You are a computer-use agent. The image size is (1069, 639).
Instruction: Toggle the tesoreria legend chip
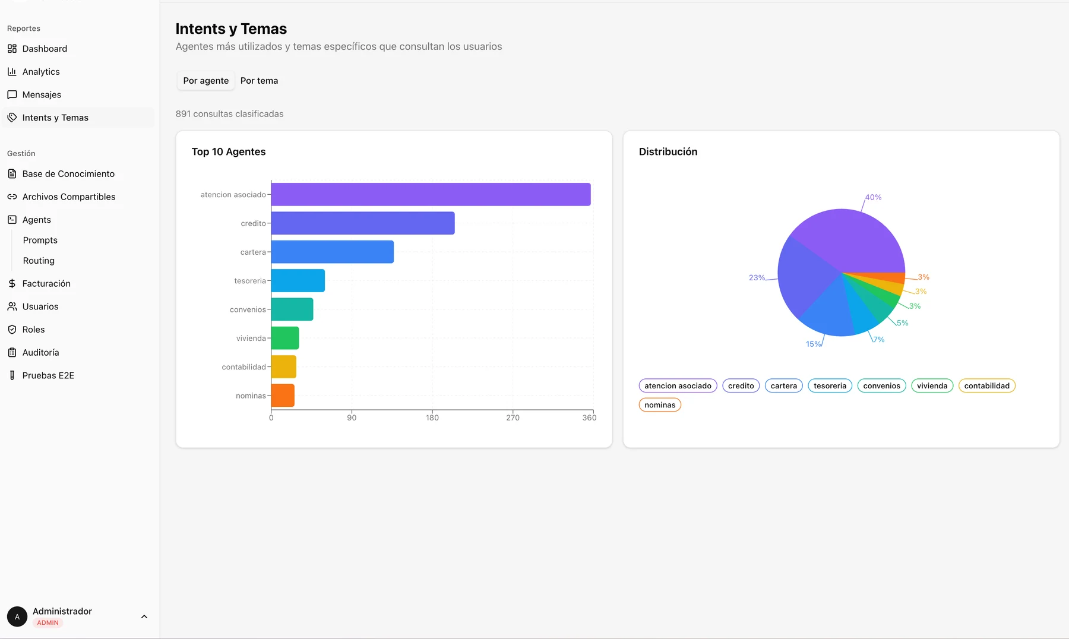pyautogui.click(x=830, y=385)
